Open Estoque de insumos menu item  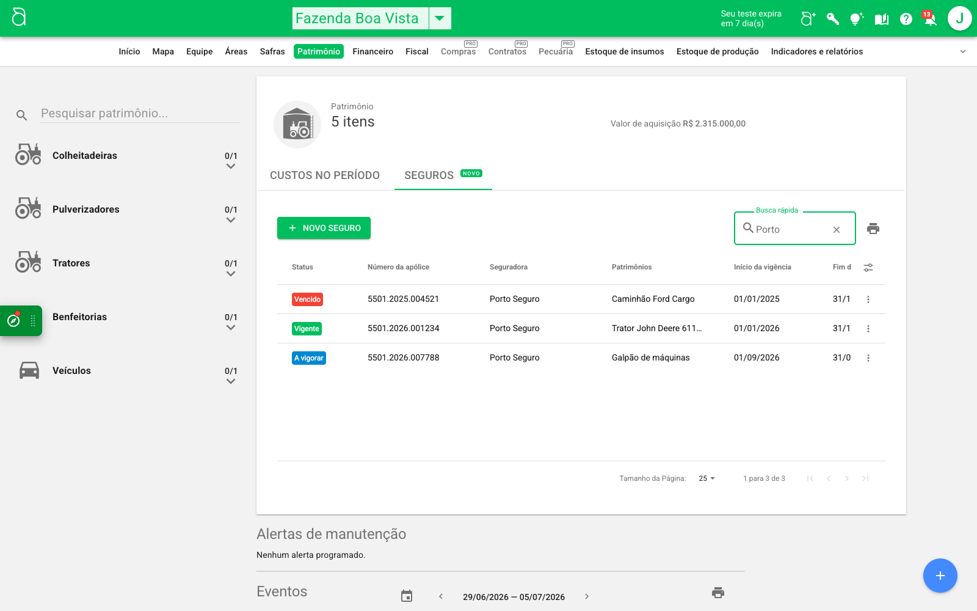(x=625, y=51)
